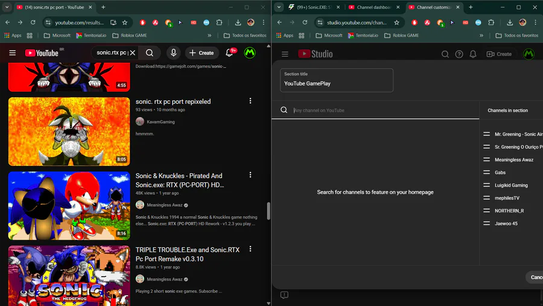Click the Section title field YouTube GamePlay
The image size is (543, 306).
[337, 80]
